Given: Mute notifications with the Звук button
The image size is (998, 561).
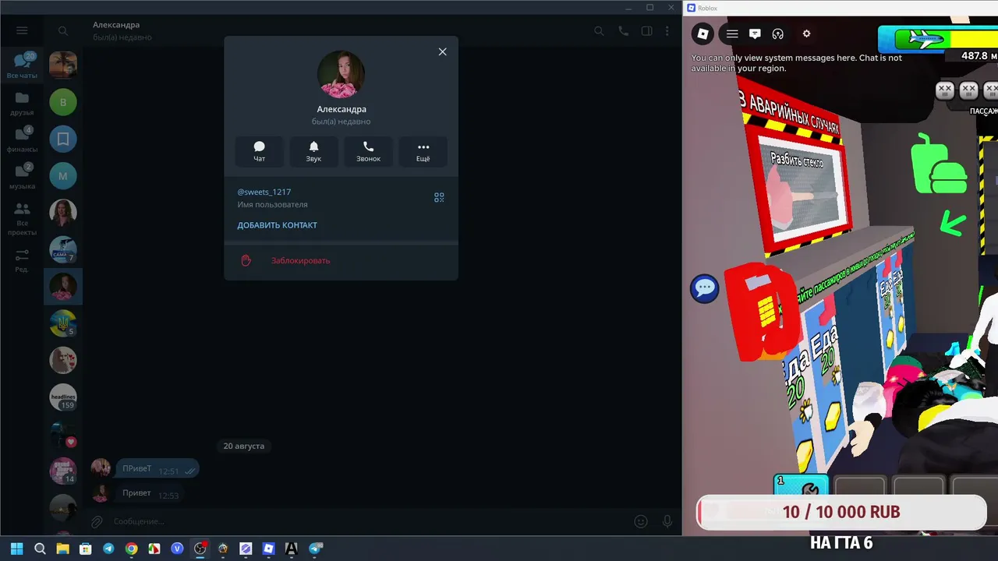Looking at the screenshot, I should (x=313, y=151).
